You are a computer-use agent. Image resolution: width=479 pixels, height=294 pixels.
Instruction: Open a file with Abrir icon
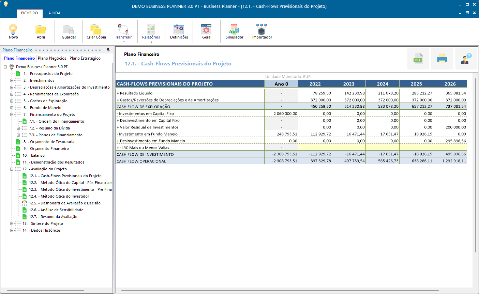tap(41, 29)
